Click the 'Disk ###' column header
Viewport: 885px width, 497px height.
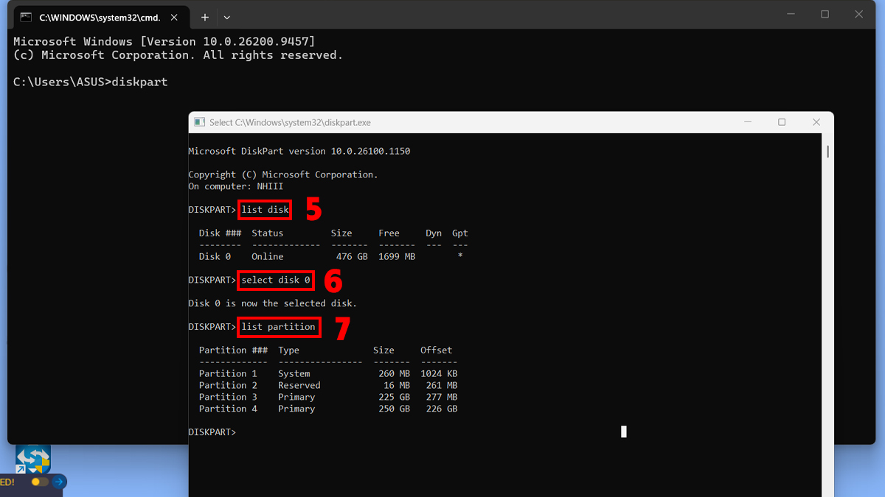pos(220,233)
